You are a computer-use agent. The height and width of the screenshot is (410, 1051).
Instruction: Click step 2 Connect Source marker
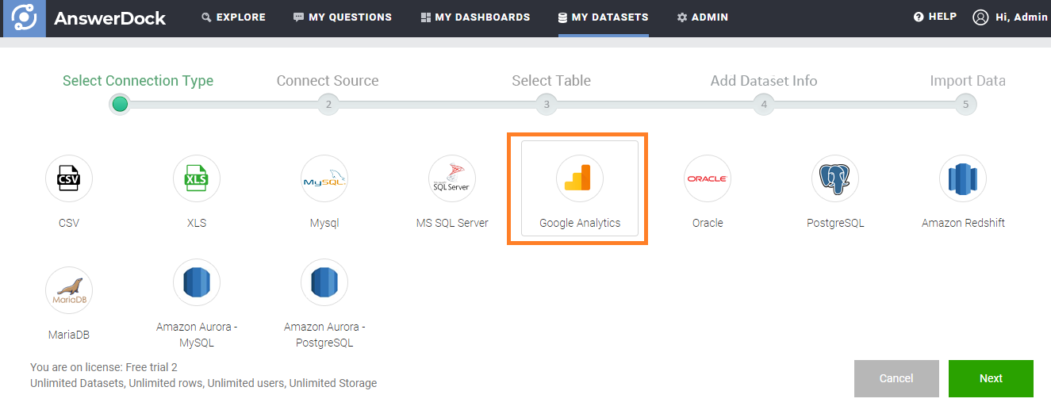click(328, 104)
